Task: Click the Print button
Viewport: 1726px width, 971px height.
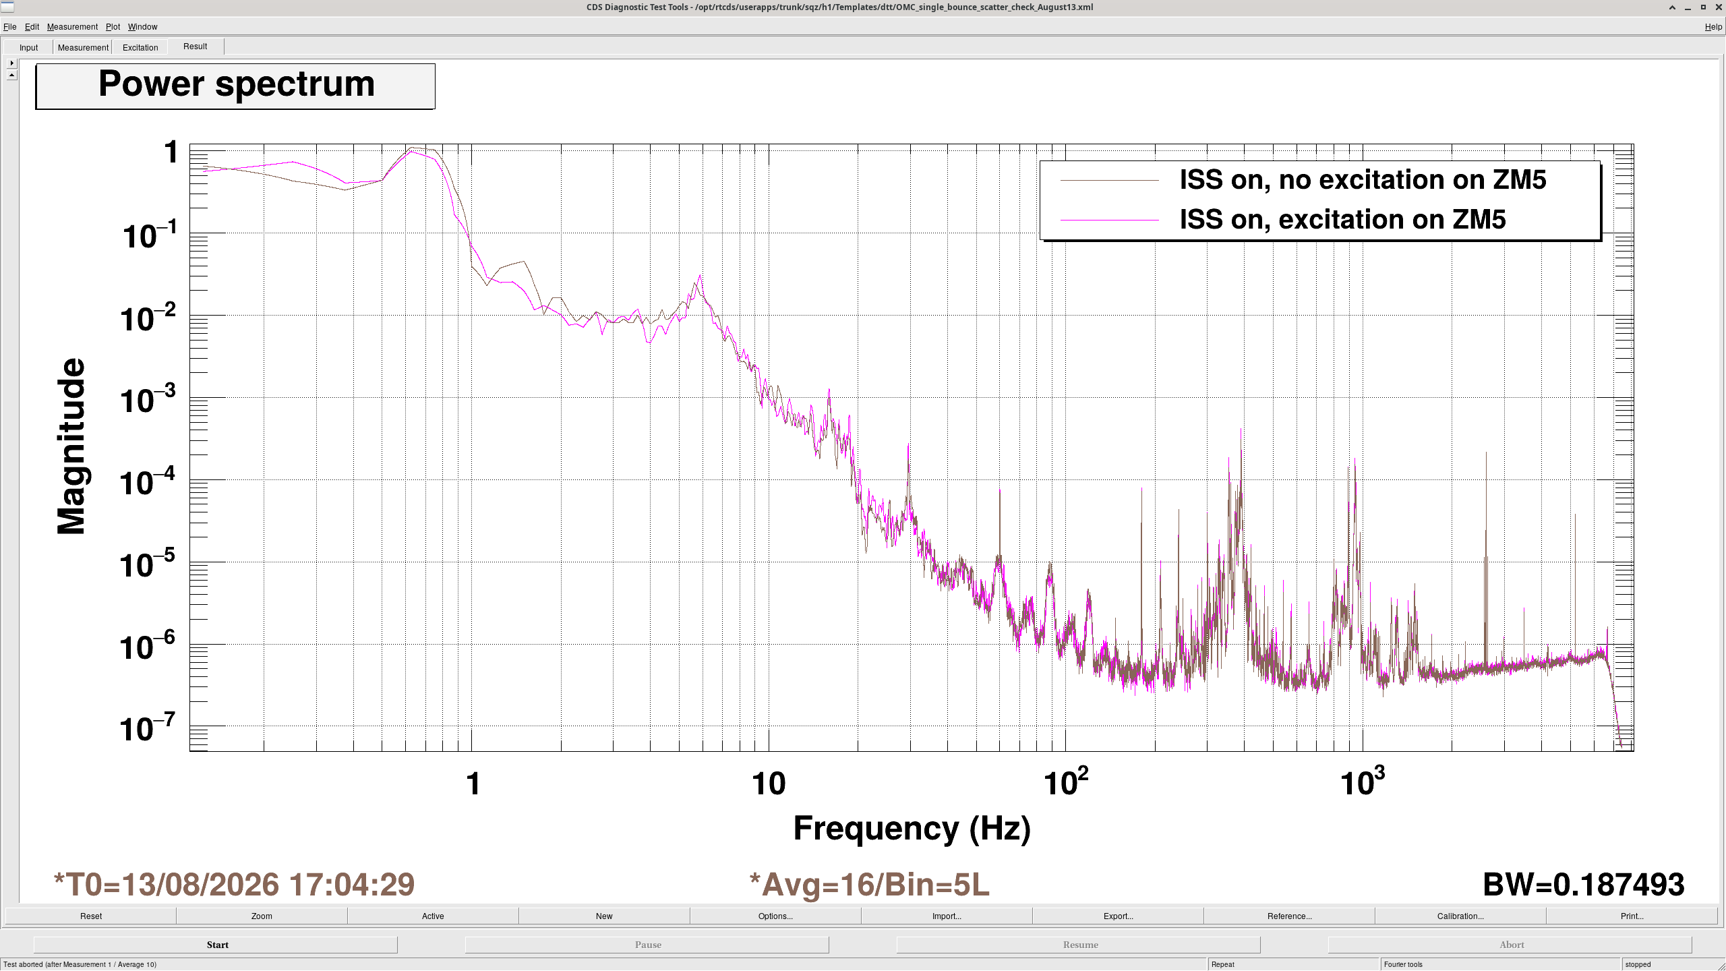Action: coord(1632,916)
